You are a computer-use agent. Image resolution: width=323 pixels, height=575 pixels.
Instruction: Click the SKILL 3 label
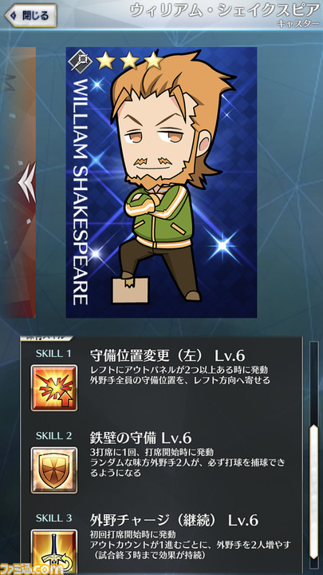[53, 517]
